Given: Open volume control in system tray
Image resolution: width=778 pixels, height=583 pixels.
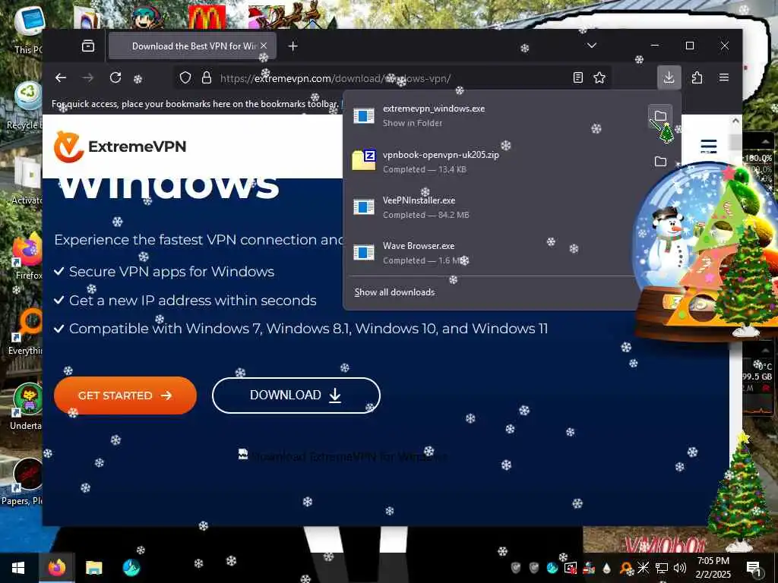Looking at the screenshot, I should pos(680,568).
